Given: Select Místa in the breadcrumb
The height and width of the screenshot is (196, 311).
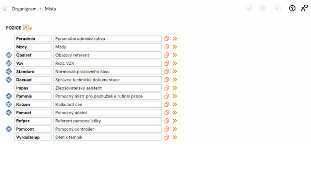Looking at the screenshot, I should [x=50, y=9].
